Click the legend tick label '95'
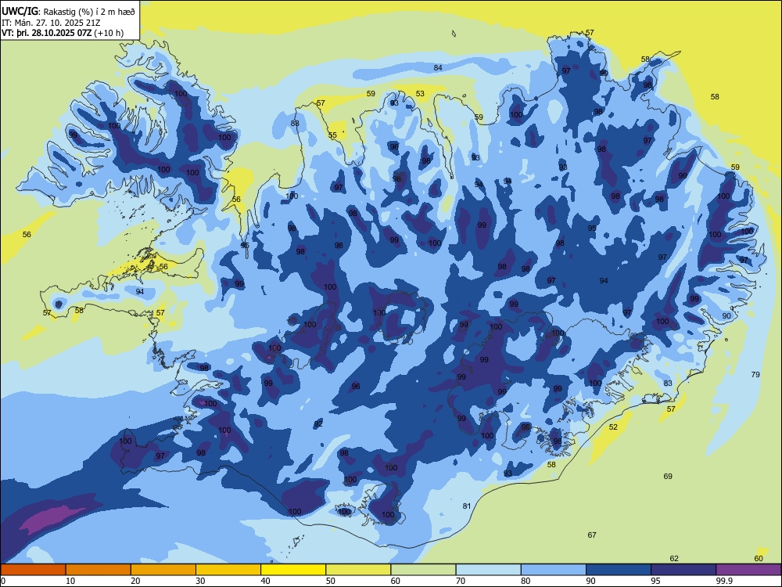 [656, 581]
